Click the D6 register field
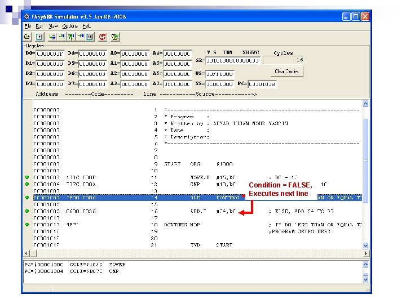This screenshot has width=406, height=304. (x=92, y=74)
